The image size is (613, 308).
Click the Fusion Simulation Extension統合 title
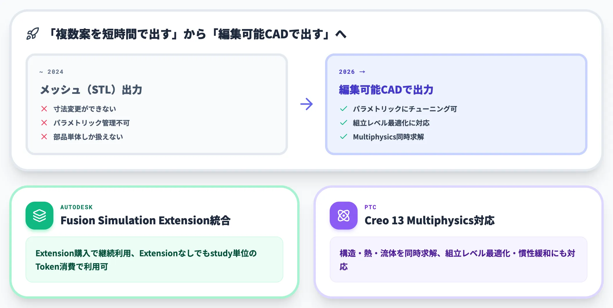(146, 221)
